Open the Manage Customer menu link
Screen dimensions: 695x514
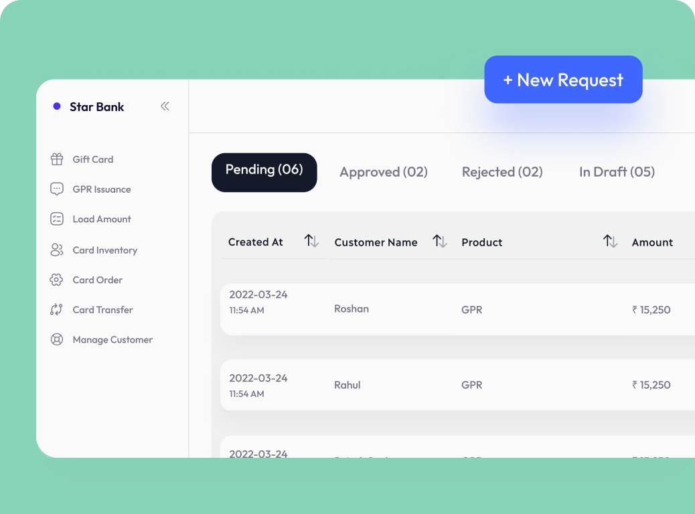tap(112, 340)
